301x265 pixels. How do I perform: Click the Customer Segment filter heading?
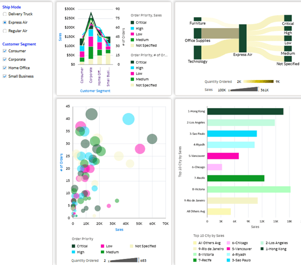pos(19,44)
